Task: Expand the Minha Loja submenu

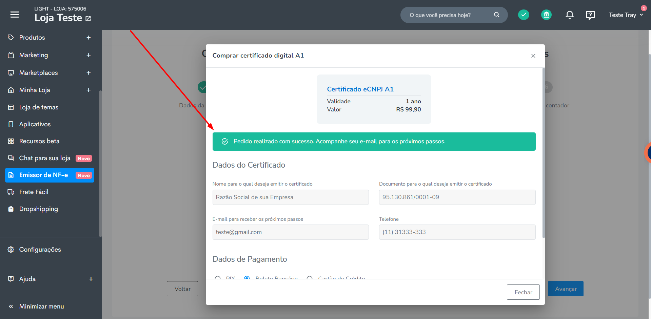Action: [88, 90]
